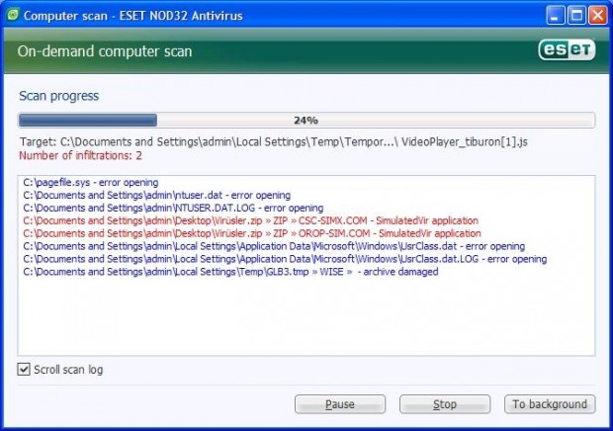Click the ESET logo in header
Screen dimensions: 613x431
(x=567, y=49)
